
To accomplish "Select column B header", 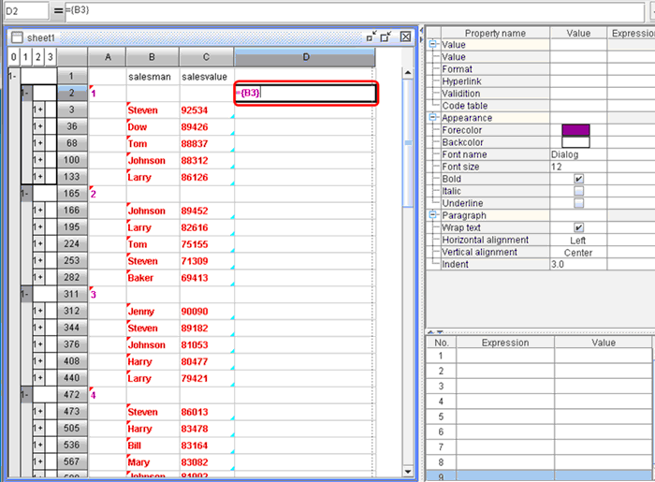I will [152, 57].
